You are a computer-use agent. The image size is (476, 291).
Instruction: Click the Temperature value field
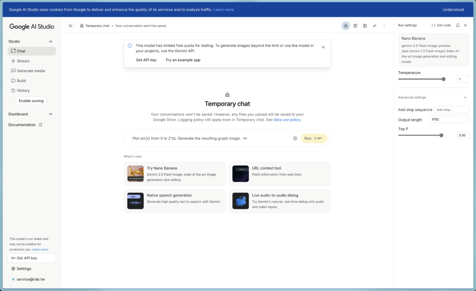[x=463, y=79]
